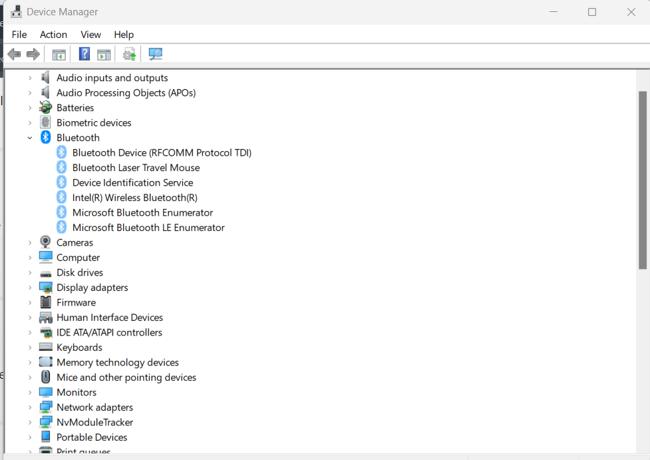650x460 pixels.
Task: Click the Display adapters icon
Action: coord(46,288)
